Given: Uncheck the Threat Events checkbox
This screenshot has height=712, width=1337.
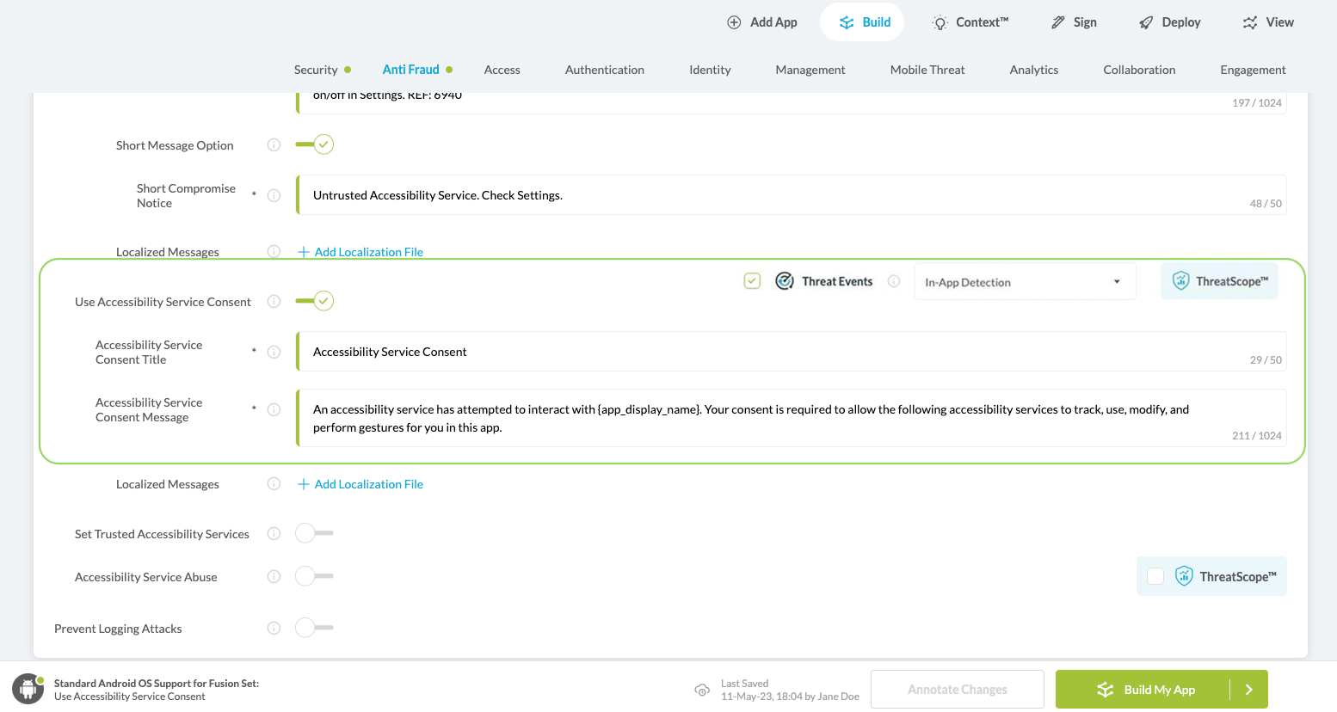Looking at the screenshot, I should pyautogui.click(x=752, y=281).
